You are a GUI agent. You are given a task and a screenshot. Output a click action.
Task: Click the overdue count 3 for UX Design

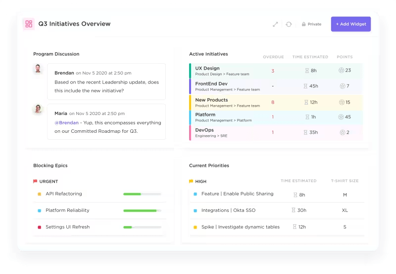click(273, 71)
